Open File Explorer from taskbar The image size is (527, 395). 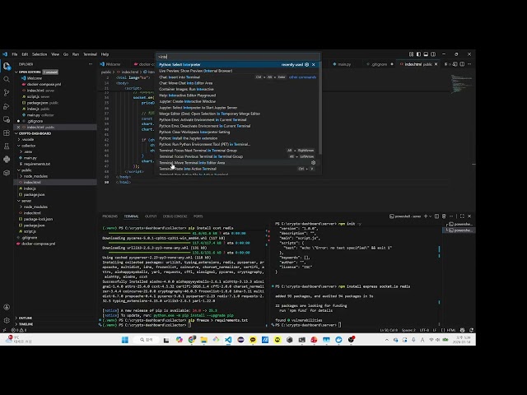click(x=203, y=340)
